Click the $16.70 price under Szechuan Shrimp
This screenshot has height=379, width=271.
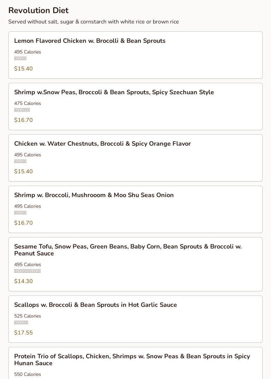click(x=24, y=120)
